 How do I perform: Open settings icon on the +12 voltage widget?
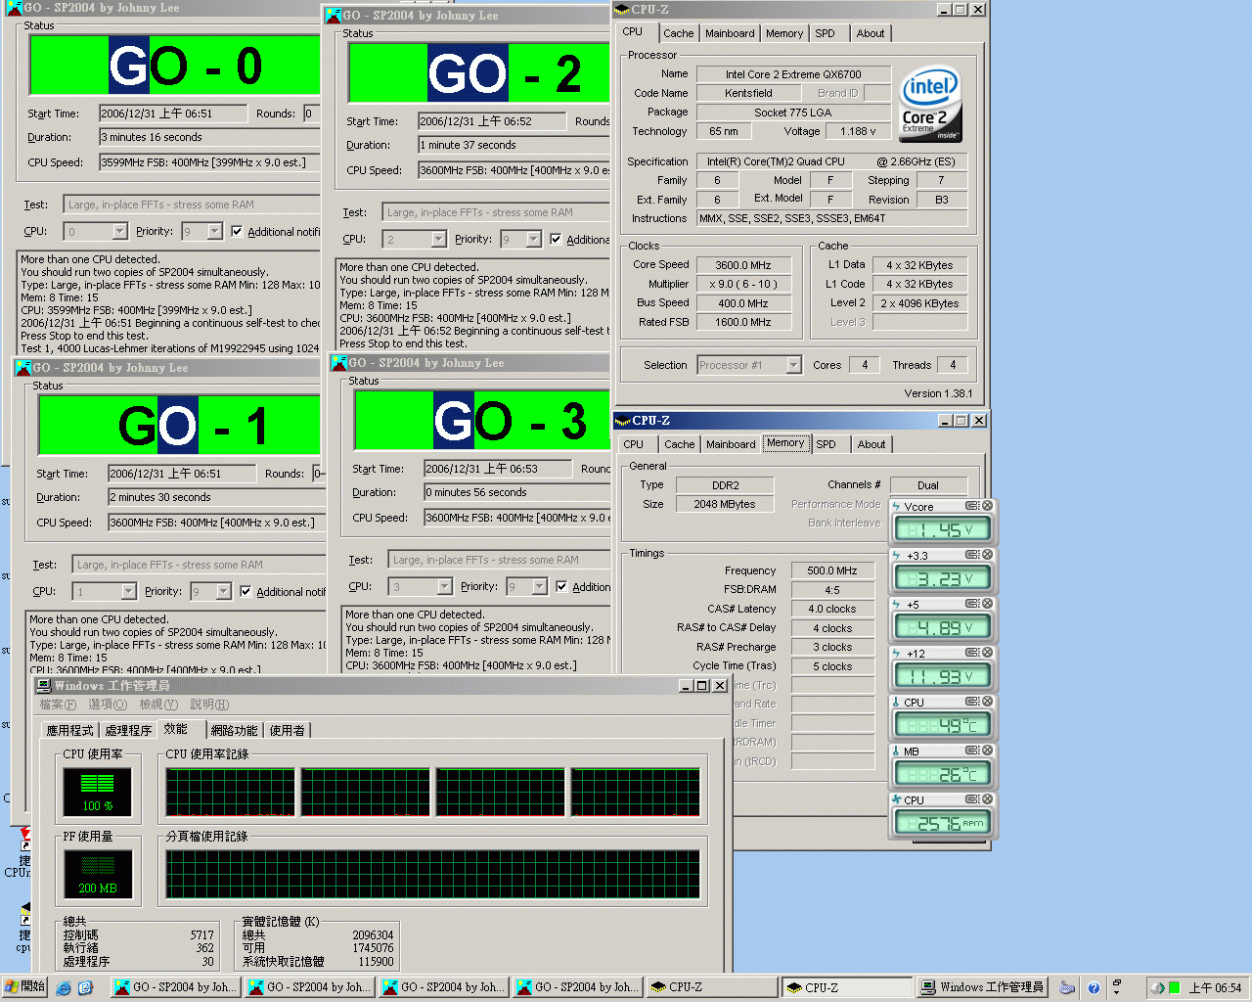click(972, 653)
